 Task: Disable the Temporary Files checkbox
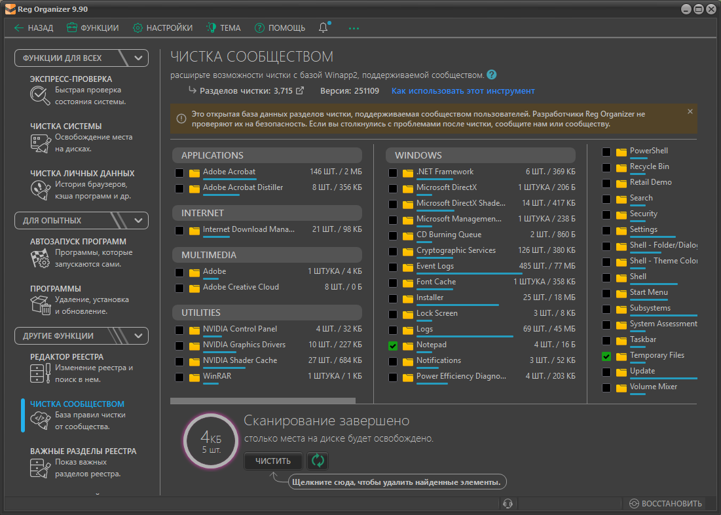pos(606,356)
